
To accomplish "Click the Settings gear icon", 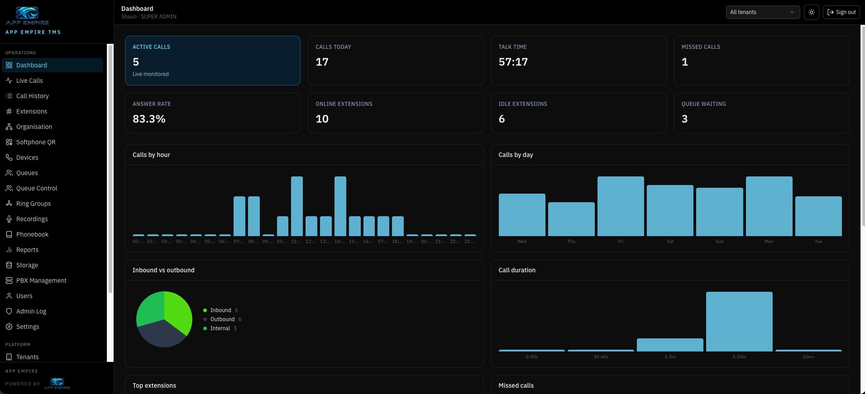I will [x=9, y=327].
